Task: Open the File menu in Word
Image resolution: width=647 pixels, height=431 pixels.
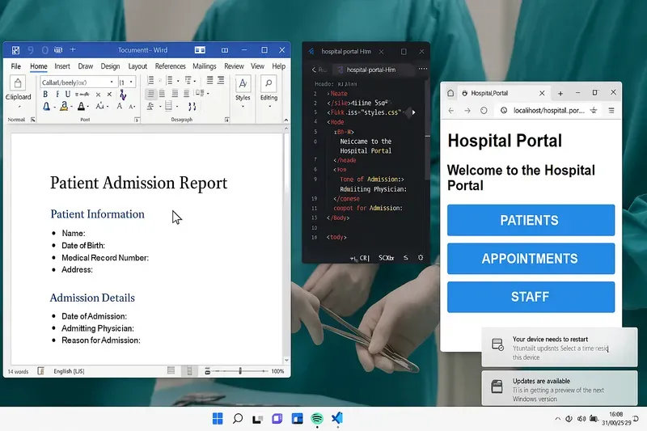Action: tap(15, 66)
